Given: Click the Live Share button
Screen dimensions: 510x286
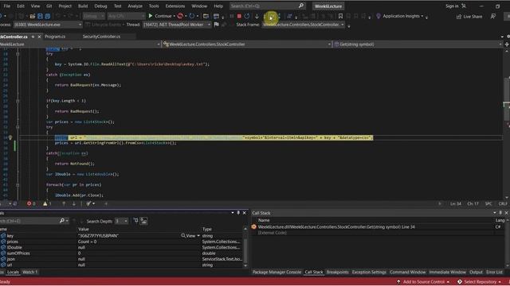Looking at the screenshot, I should (x=469, y=16).
